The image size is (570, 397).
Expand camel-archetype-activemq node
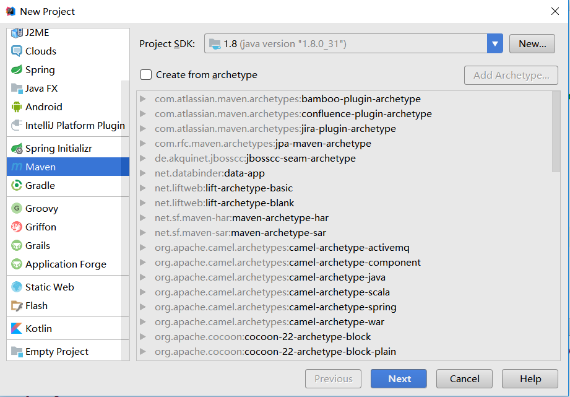[143, 248]
